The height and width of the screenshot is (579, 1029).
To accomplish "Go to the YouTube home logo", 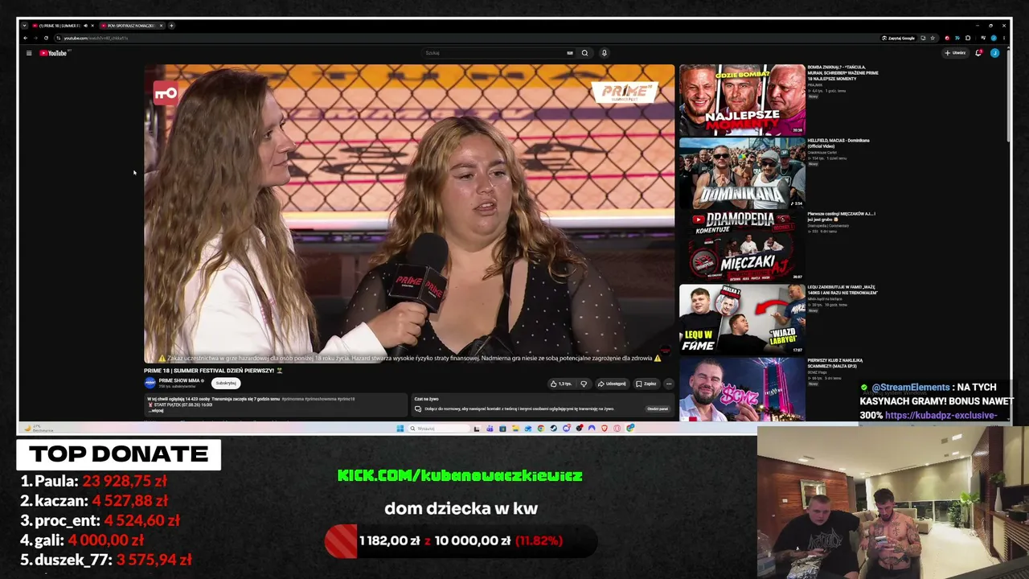I will tap(54, 53).
